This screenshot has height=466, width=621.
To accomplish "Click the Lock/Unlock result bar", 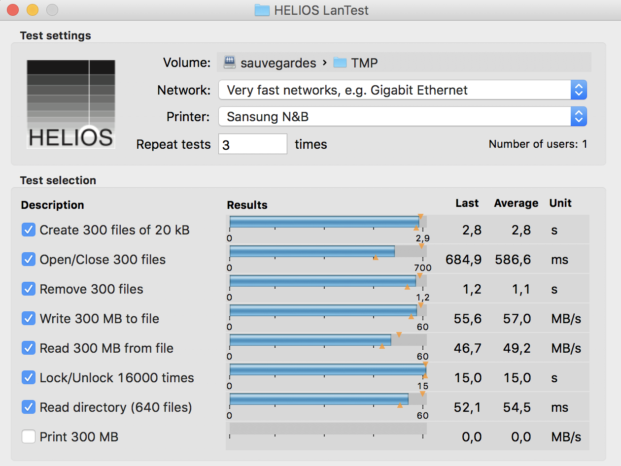I will [328, 369].
